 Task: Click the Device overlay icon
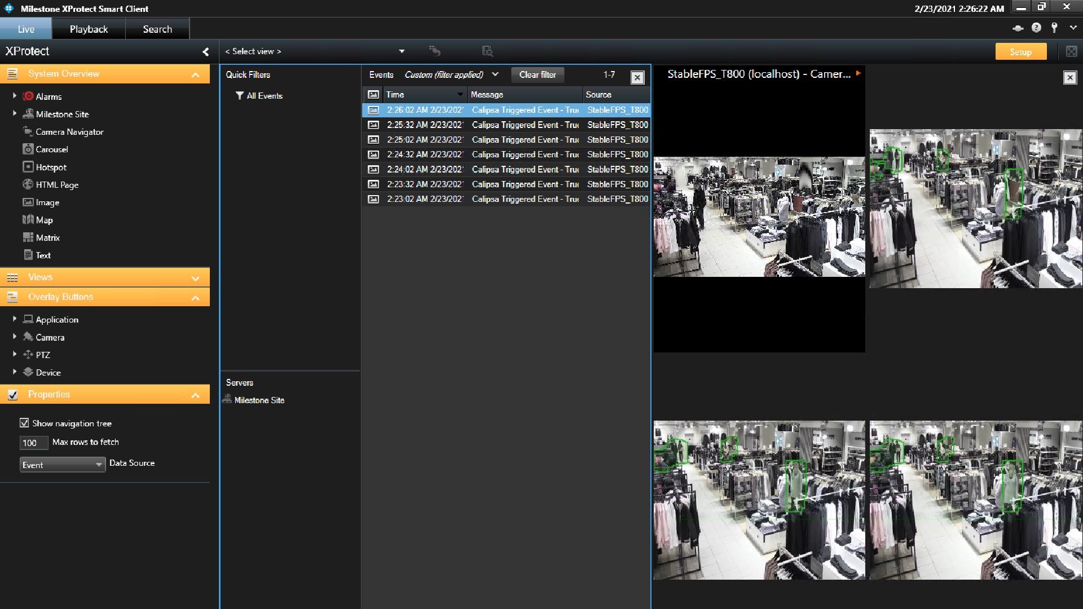pyautogui.click(x=28, y=372)
